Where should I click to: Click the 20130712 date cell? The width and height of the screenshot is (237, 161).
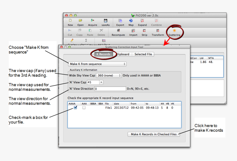[x=121, y=108]
